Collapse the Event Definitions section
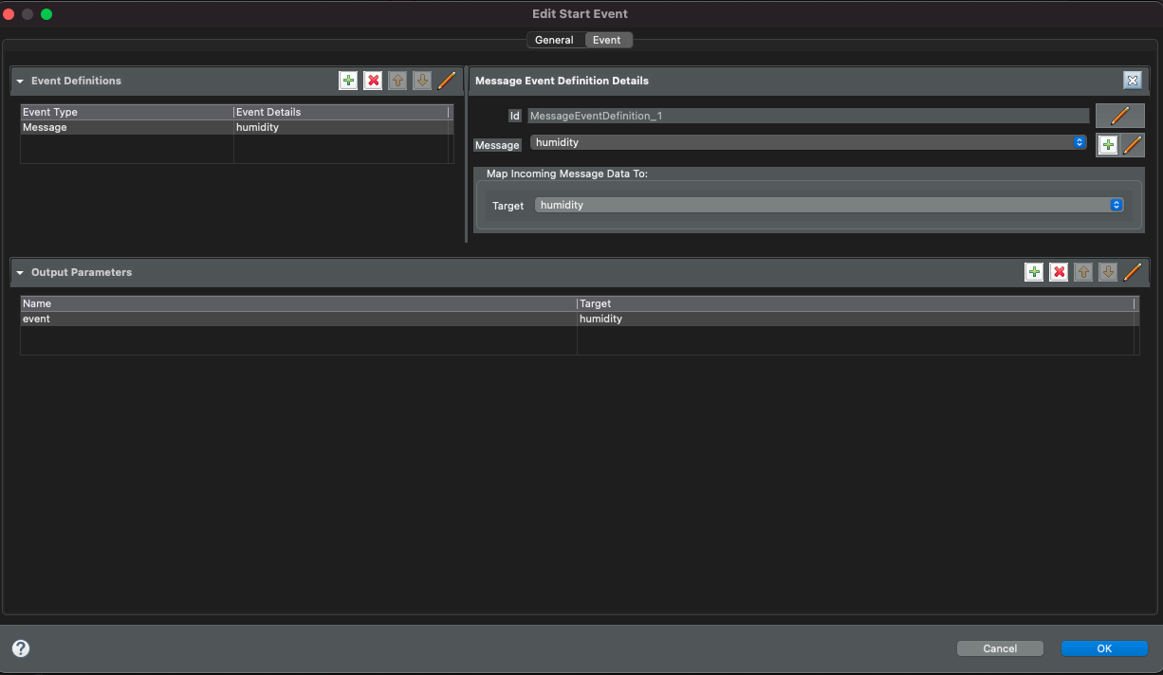 point(20,82)
